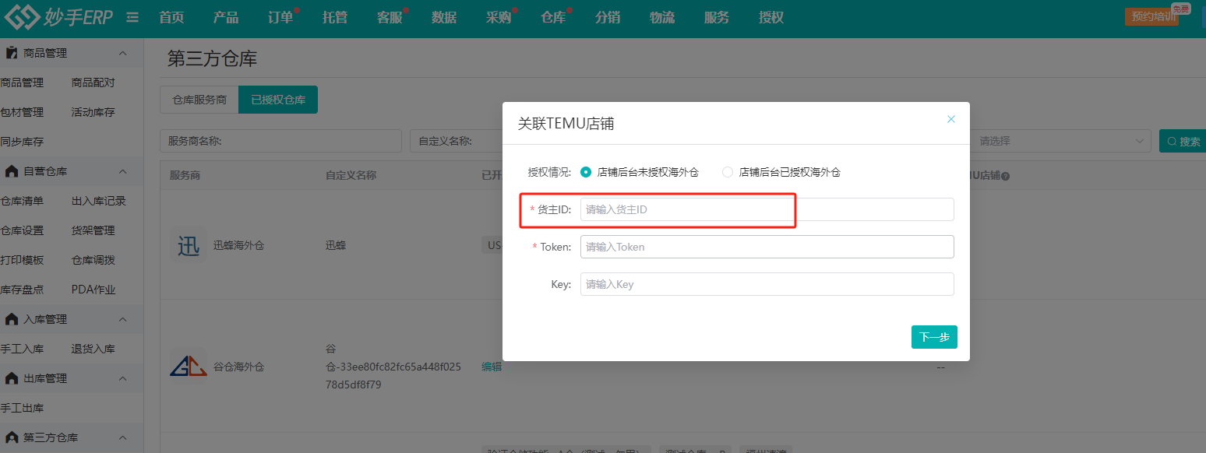Click the 迅蜂 custom name link
The height and width of the screenshot is (453, 1206).
pyautogui.click(x=336, y=245)
